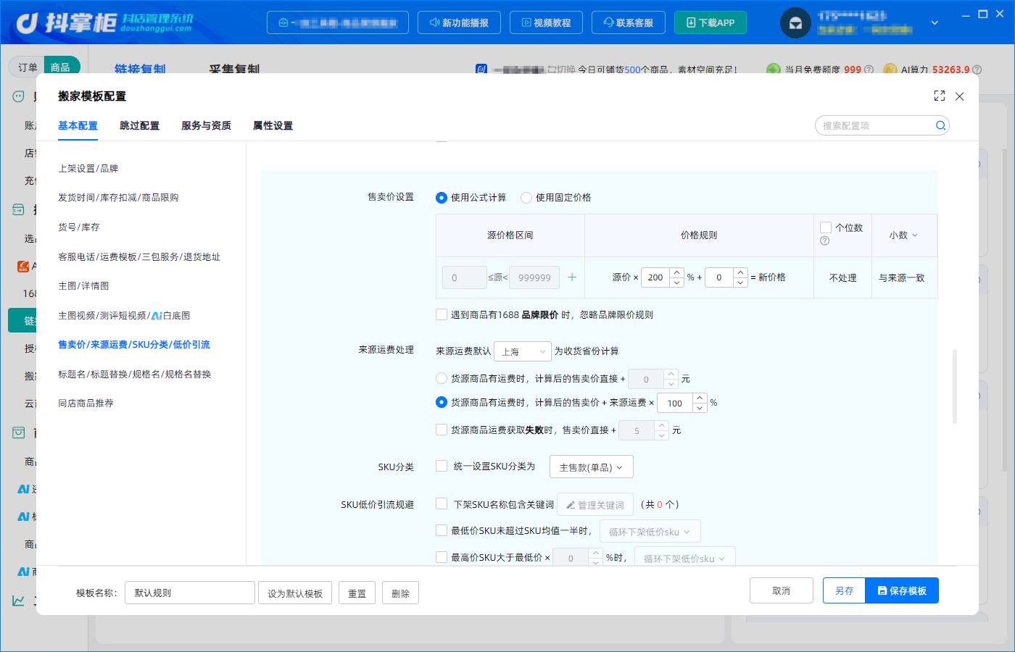Click the green plus to add price range
This screenshot has width=1015, height=652.
(572, 277)
